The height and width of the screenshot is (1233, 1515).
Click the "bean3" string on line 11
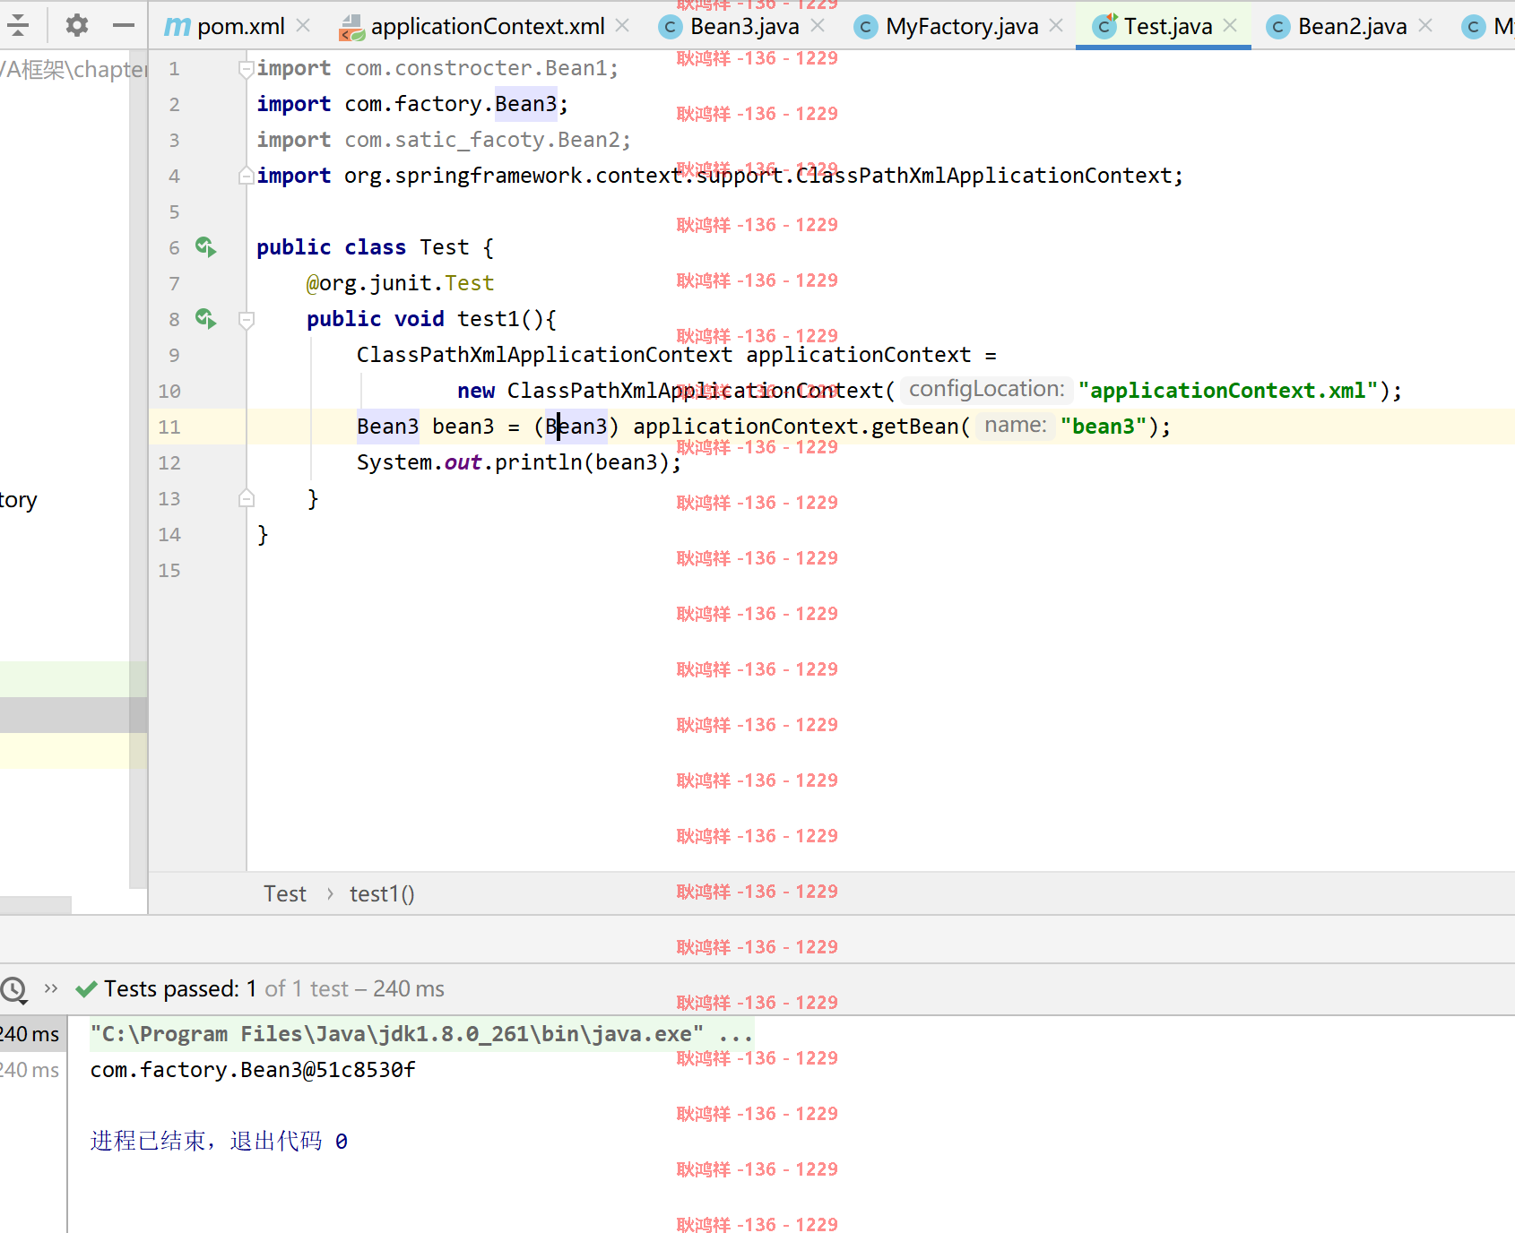pos(1104,427)
